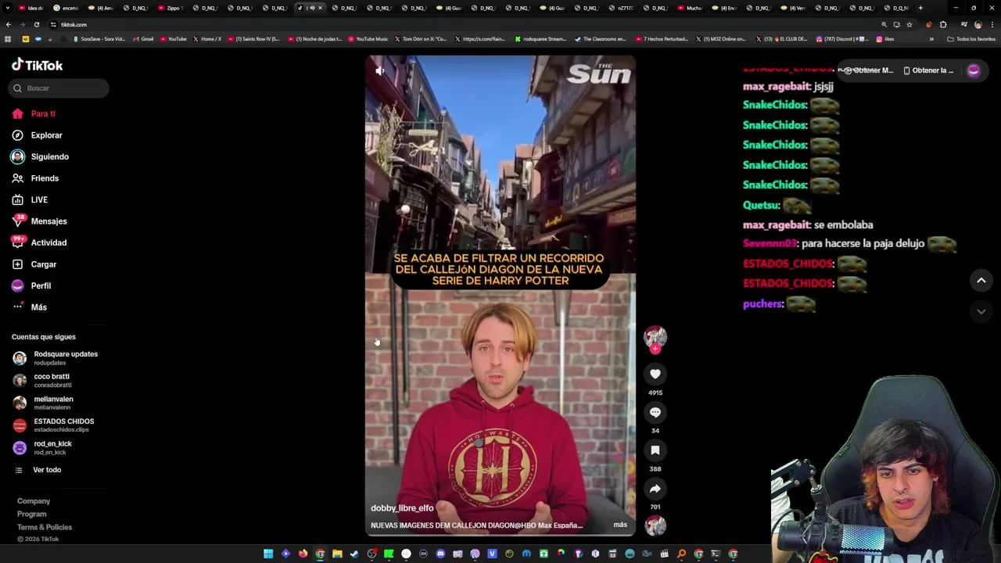Screen dimensions: 1001x563
Task: Open the spinning sound disc below share
Action: 655,525
